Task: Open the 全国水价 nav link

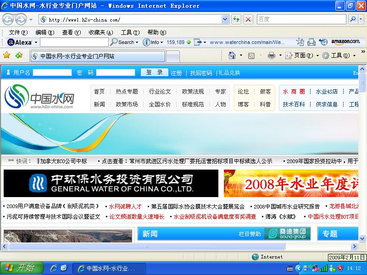Action: click(160, 104)
